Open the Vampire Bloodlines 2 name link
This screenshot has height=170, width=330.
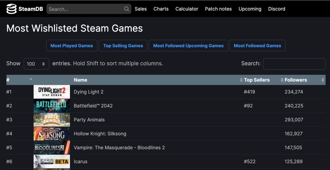tap(119, 148)
